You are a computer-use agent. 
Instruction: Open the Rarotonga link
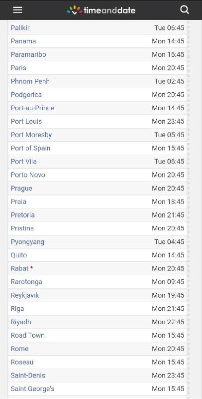tap(26, 282)
